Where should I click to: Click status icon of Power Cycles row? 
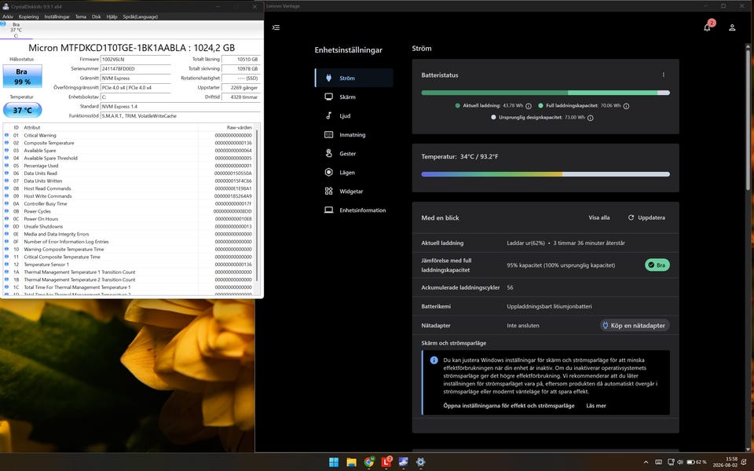(6, 211)
